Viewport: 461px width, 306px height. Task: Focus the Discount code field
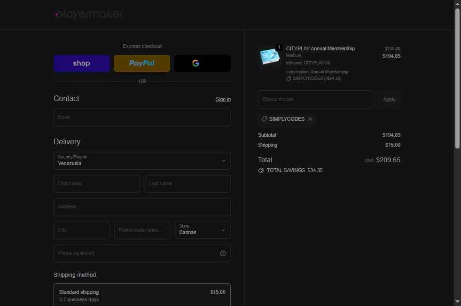pos(315,99)
